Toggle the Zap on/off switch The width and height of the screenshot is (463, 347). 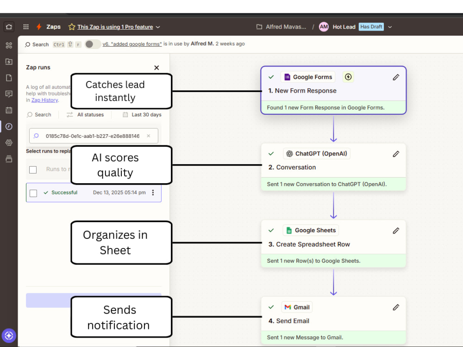[92, 44]
